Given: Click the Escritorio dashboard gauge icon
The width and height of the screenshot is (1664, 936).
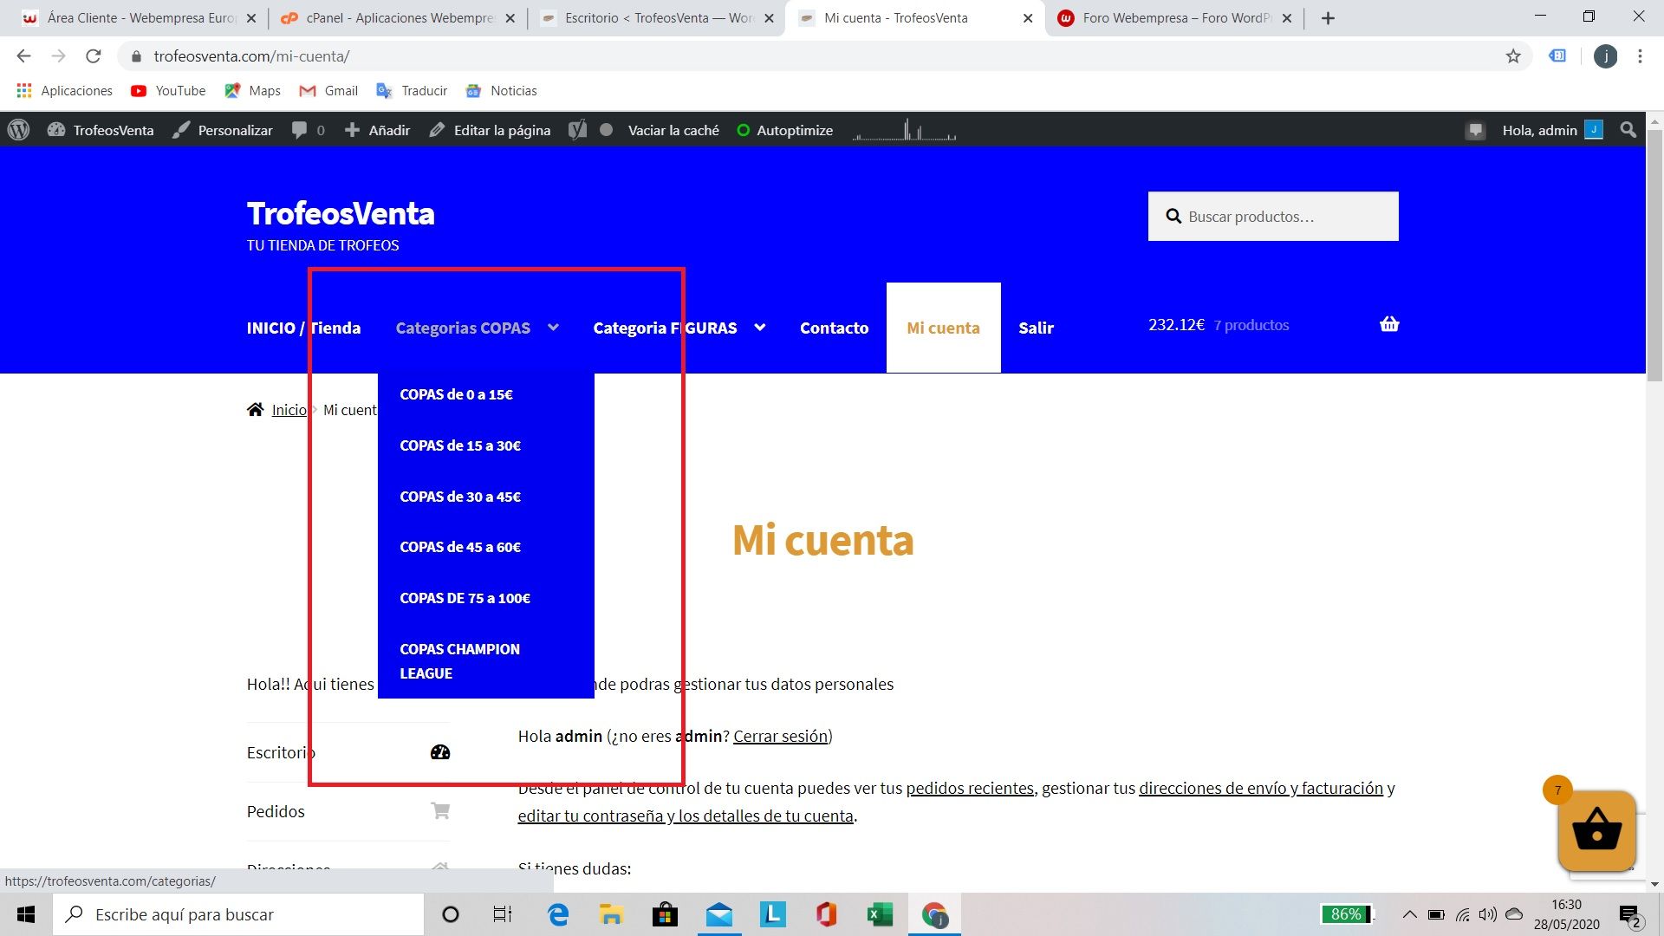Looking at the screenshot, I should tap(440, 752).
